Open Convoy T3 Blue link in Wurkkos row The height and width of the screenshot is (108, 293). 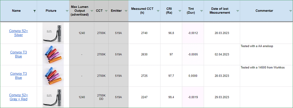coord(18,76)
